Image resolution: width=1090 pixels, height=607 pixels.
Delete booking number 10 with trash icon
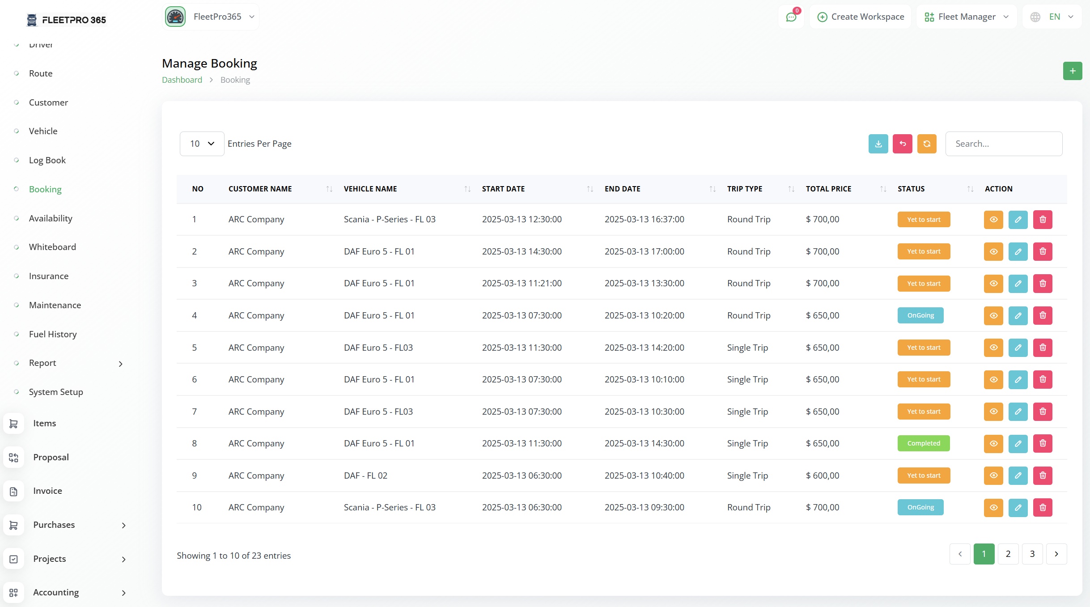[x=1042, y=507]
